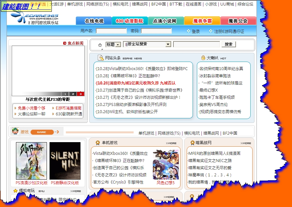
Task: Open MFER的原创暗黑同人E搞漫画
Action: pos(214,153)
